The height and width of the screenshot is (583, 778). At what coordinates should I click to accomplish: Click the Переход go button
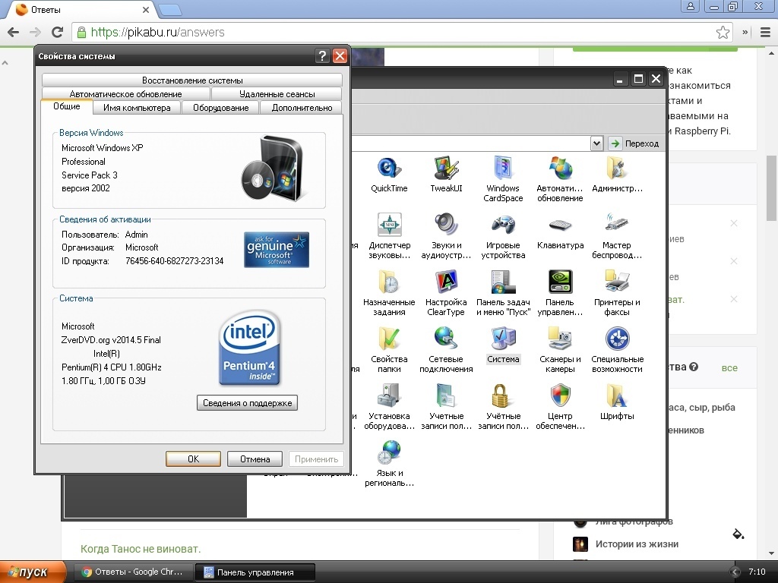click(x=634, y=143)
